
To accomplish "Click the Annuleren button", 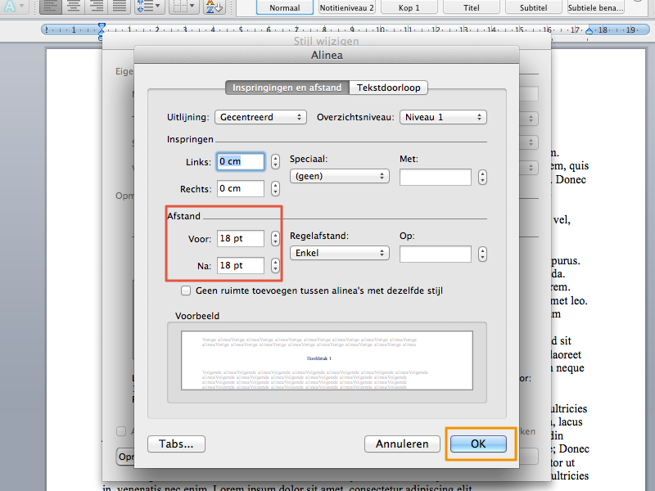I will pos(402,444).
